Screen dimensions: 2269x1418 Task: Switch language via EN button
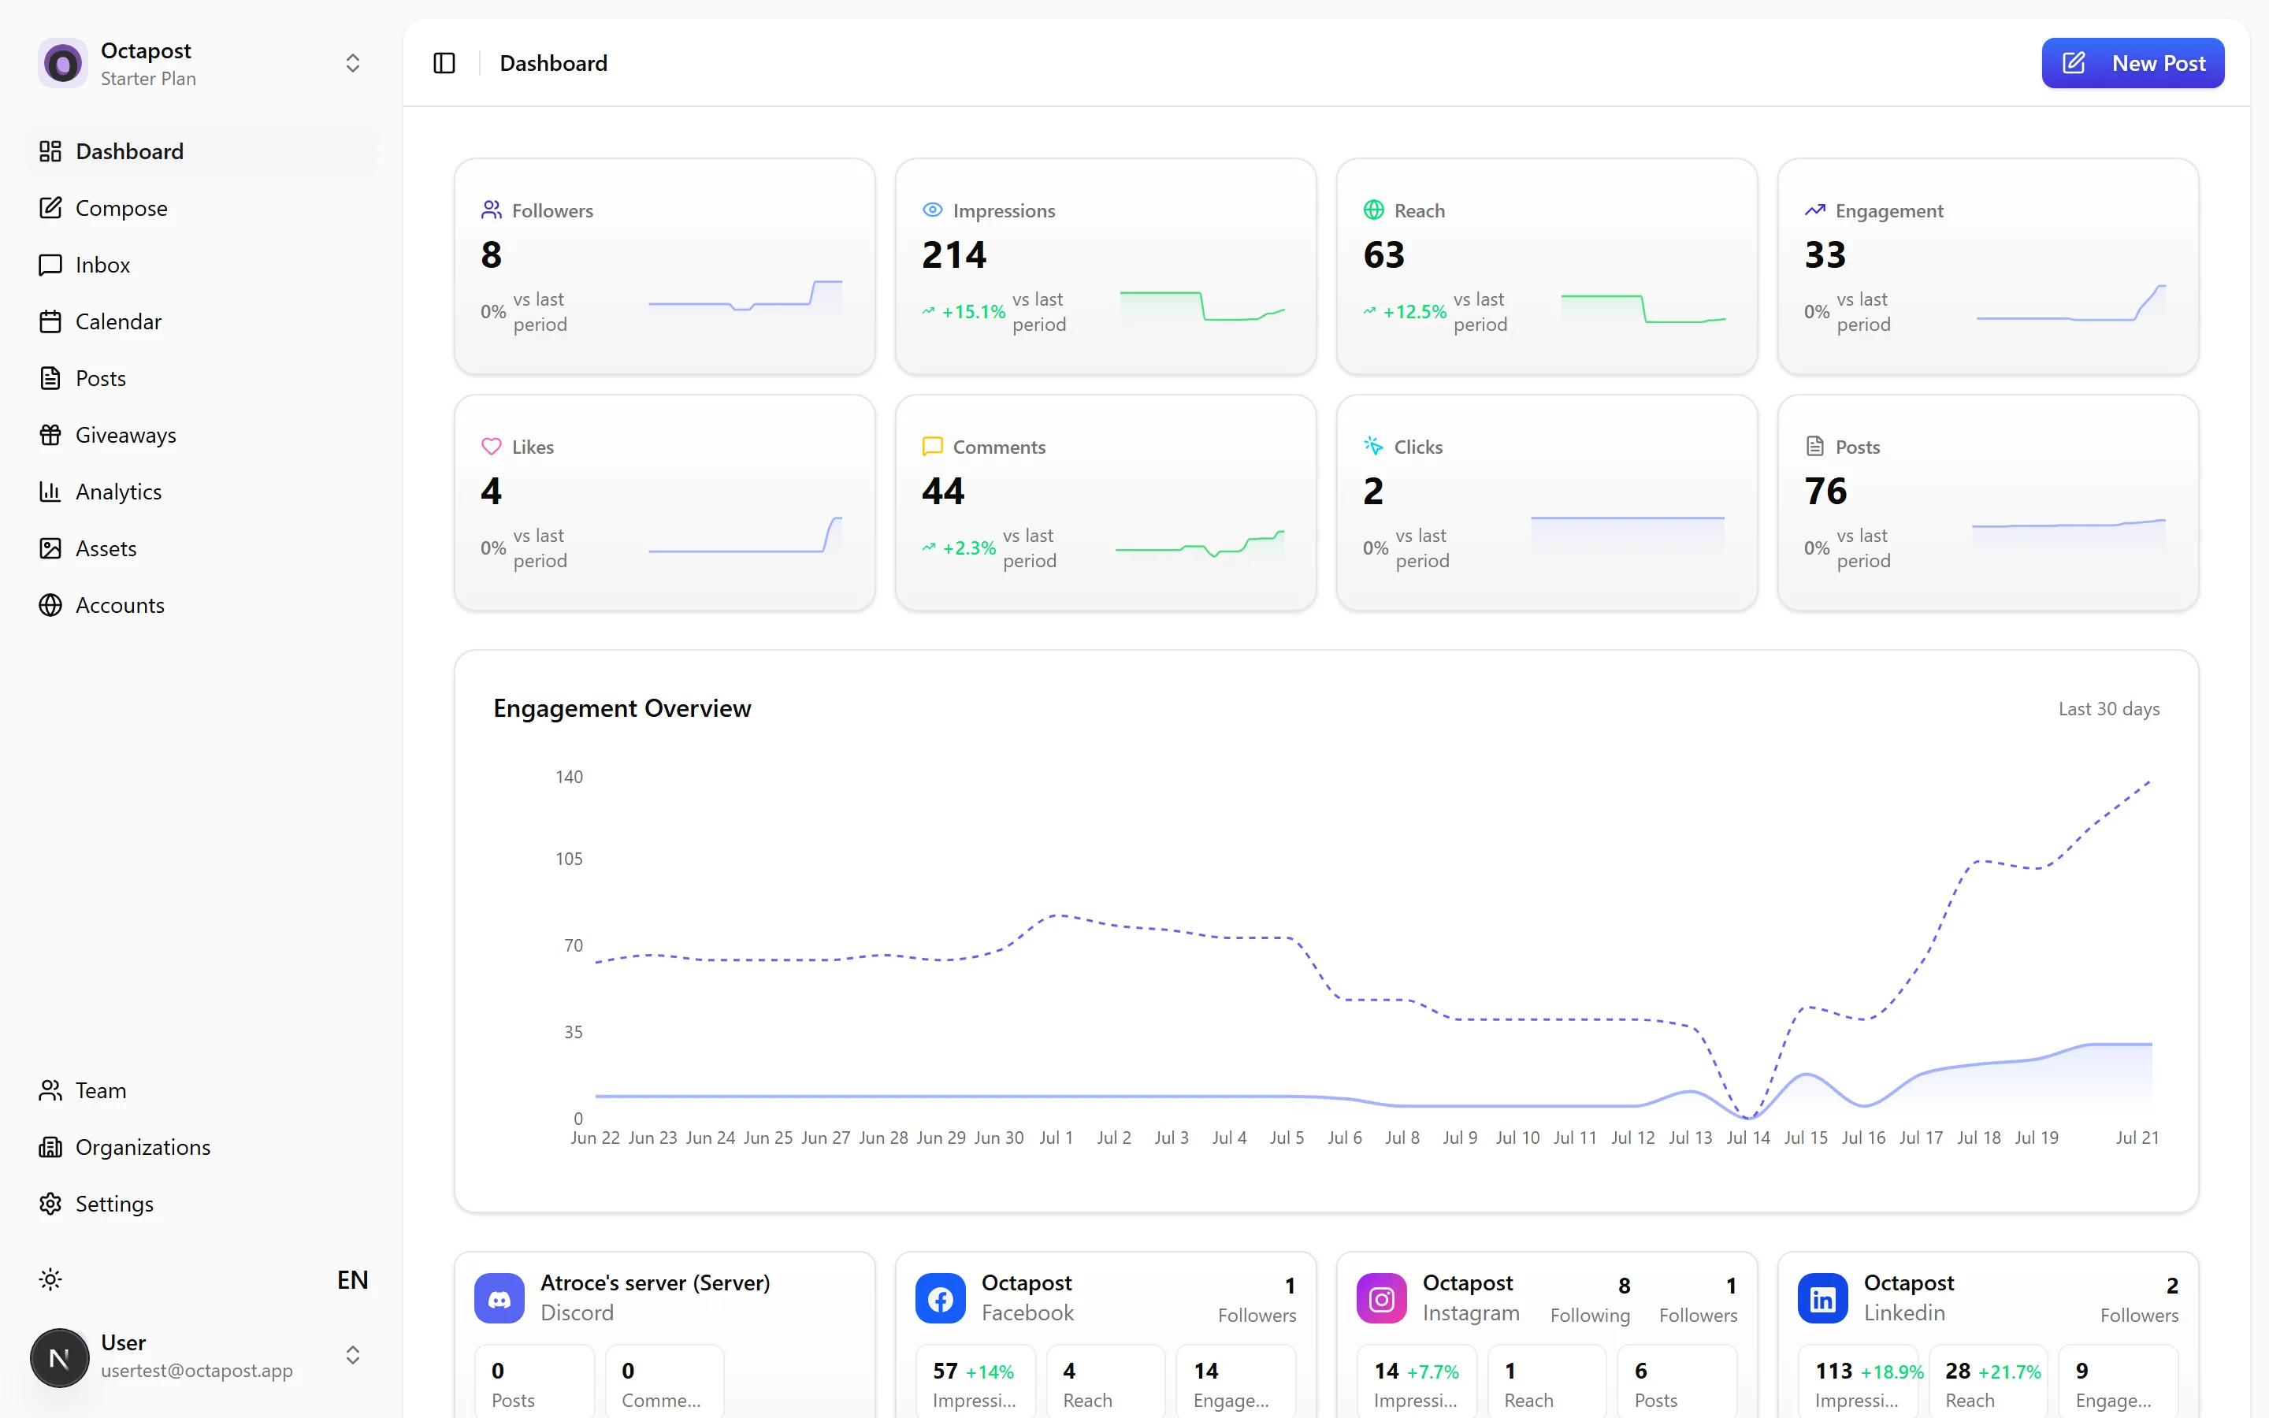pos(352,1279)
